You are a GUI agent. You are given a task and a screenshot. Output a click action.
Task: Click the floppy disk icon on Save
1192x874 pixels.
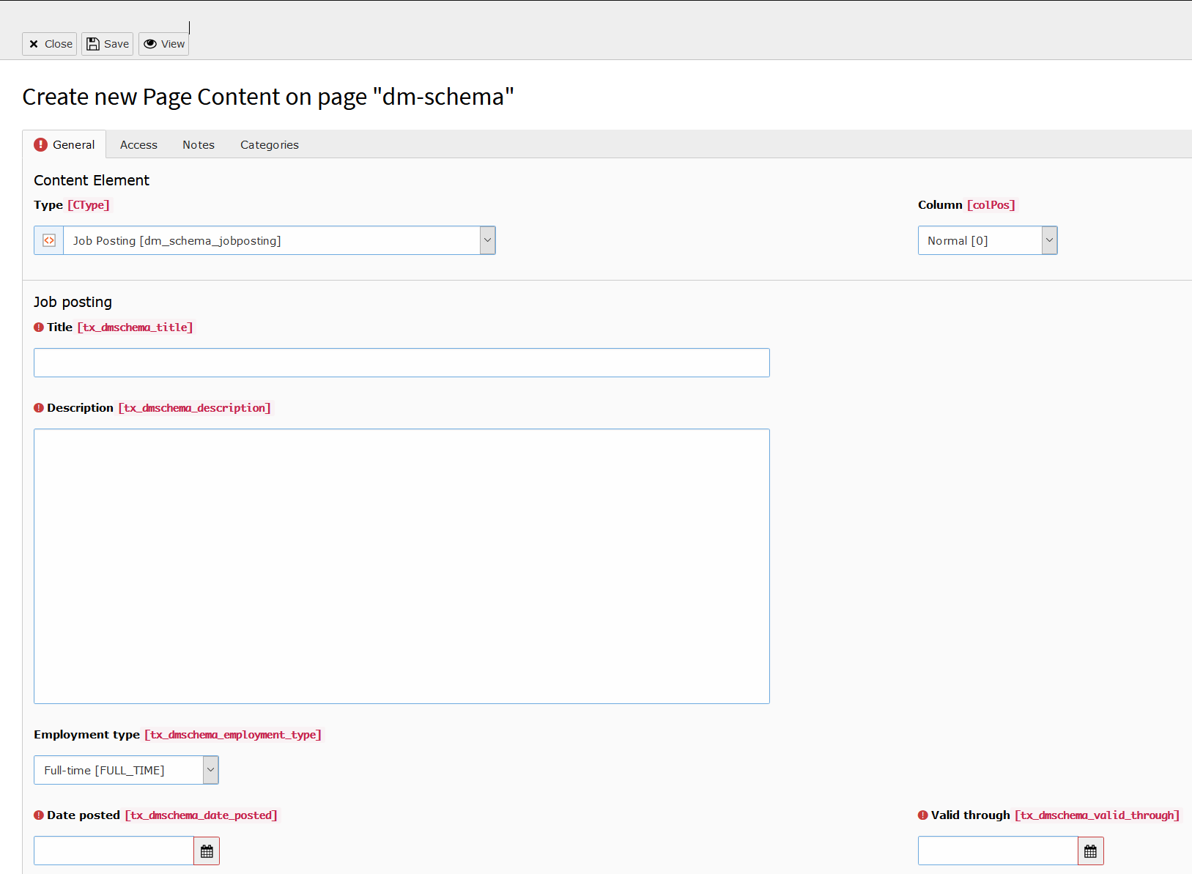coord(93,44)
